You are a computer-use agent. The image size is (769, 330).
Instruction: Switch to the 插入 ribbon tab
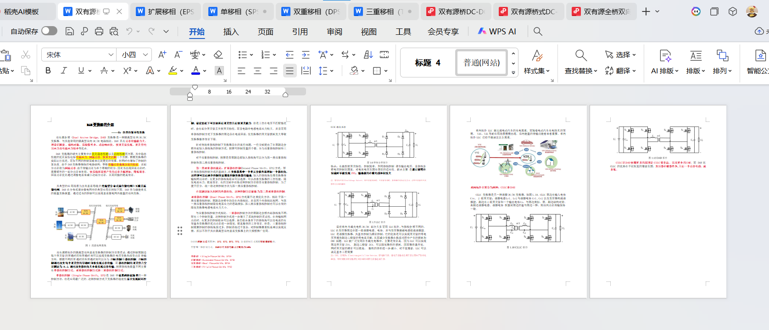click(x=231, y=32)
